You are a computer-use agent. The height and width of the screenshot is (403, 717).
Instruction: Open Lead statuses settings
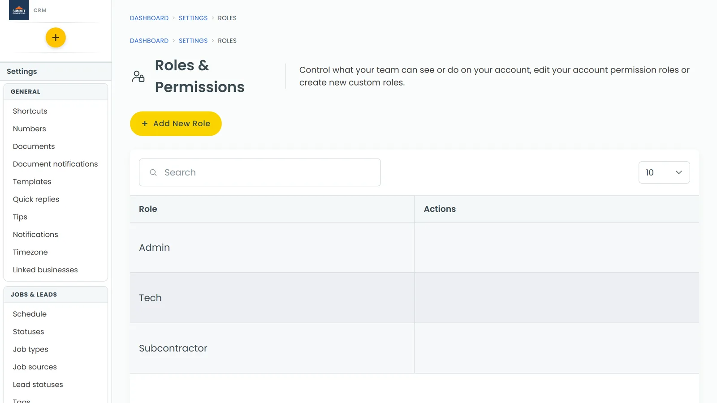tap(38, 385)
